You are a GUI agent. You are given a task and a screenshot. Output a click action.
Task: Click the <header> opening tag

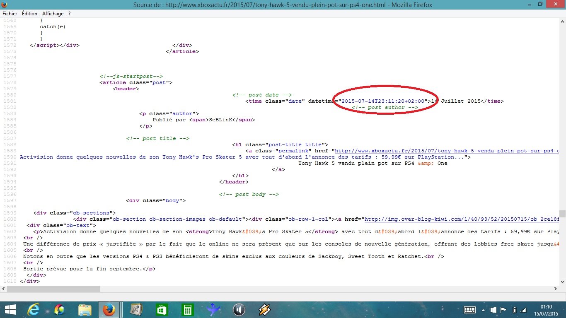click(126, 89)
